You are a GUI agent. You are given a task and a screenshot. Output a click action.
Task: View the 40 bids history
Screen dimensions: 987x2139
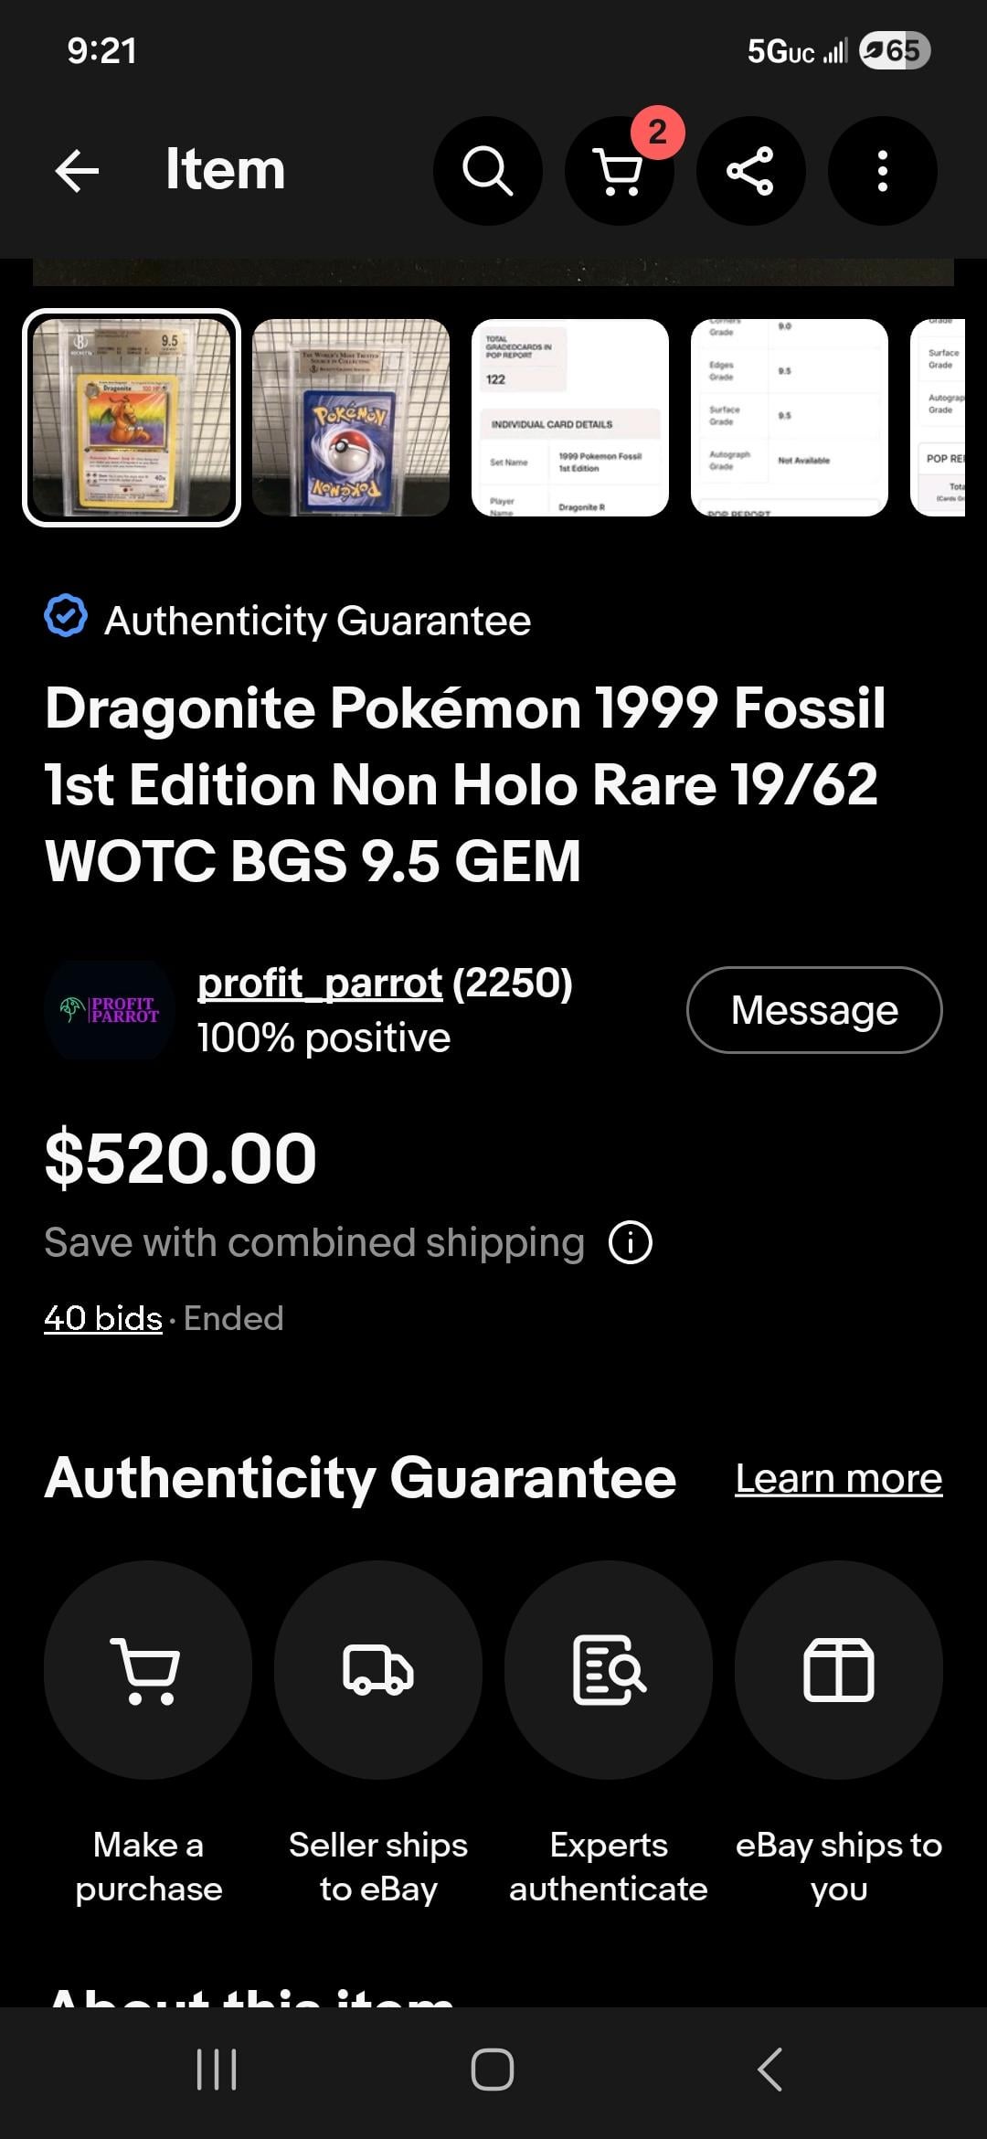click(x=103, y=1318)
